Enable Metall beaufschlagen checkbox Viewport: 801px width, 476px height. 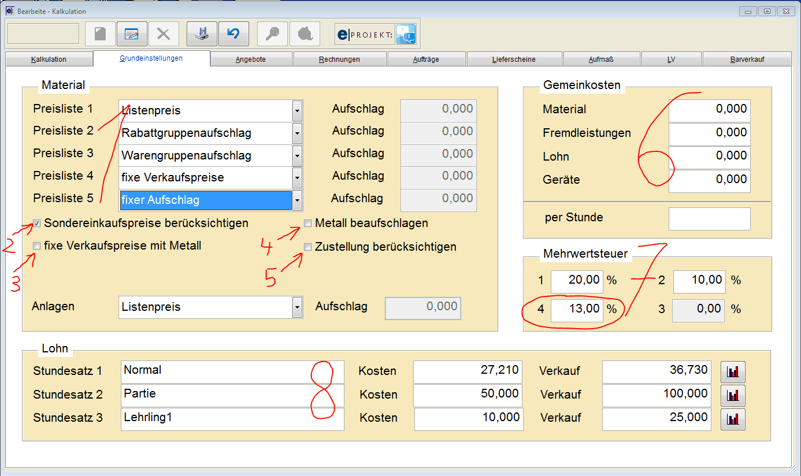coord(308,223)
